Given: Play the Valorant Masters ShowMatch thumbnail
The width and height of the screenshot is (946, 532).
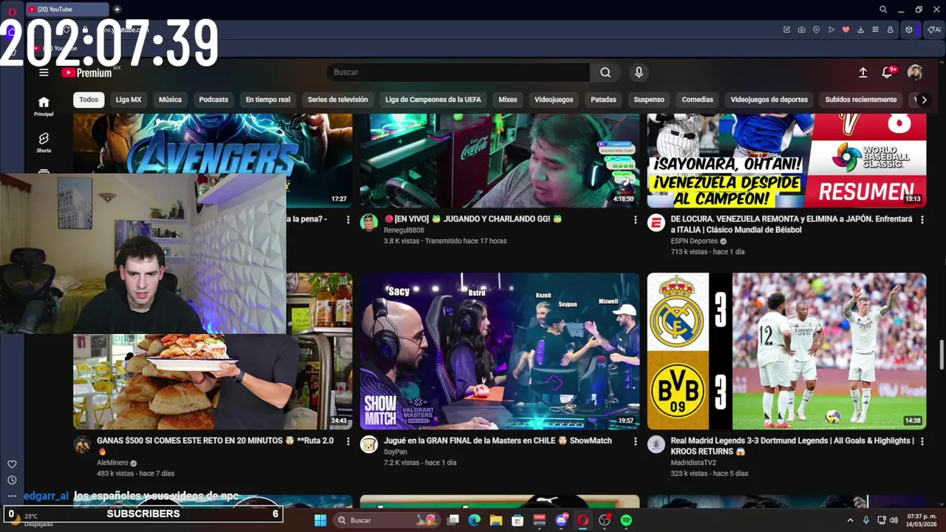Looking at the screenshot, I should [500, 351].
